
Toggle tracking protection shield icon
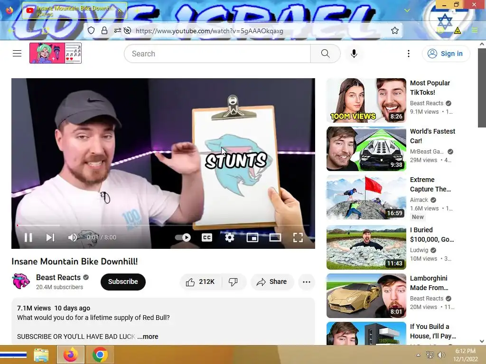coord(91,31)
